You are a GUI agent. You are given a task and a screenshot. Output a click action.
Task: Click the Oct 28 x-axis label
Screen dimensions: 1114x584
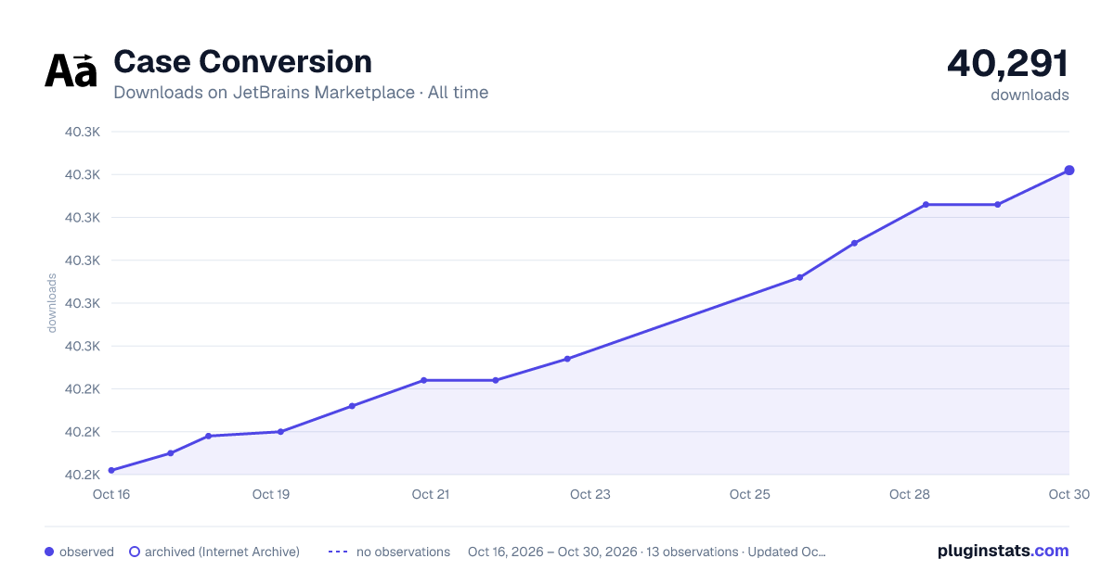pos(910,494)
